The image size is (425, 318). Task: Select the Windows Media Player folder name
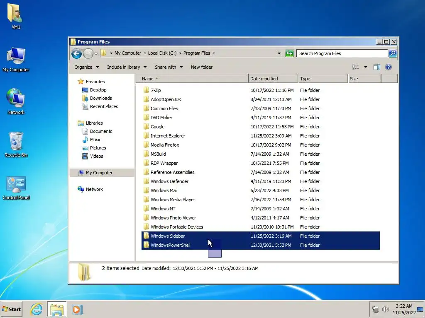pyautogui.click(x=173, y=200)
